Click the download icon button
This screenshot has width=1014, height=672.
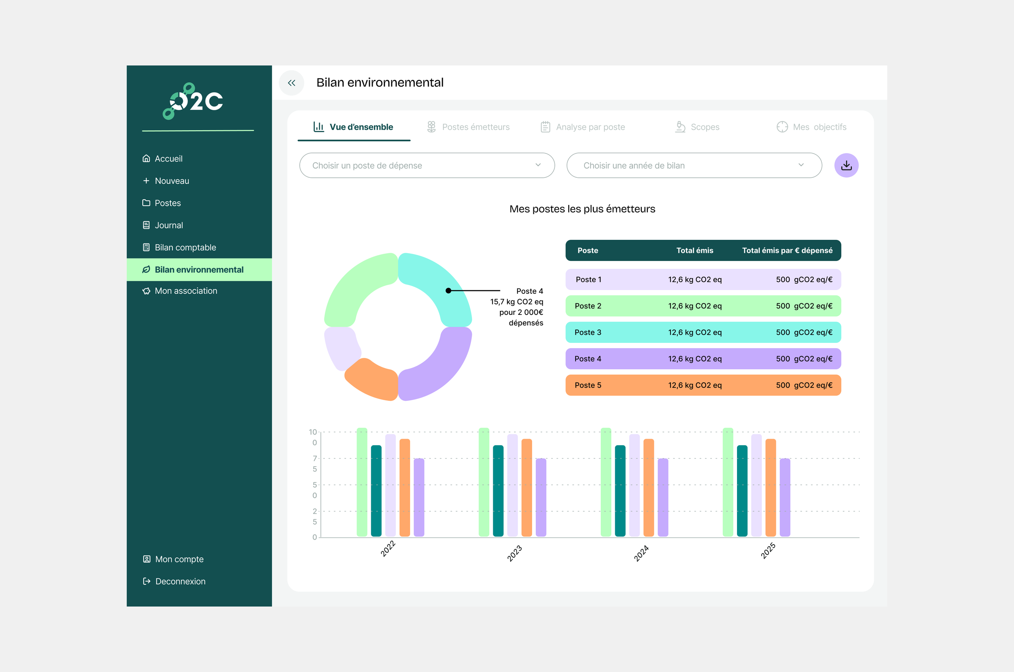(x=846, y=166)
